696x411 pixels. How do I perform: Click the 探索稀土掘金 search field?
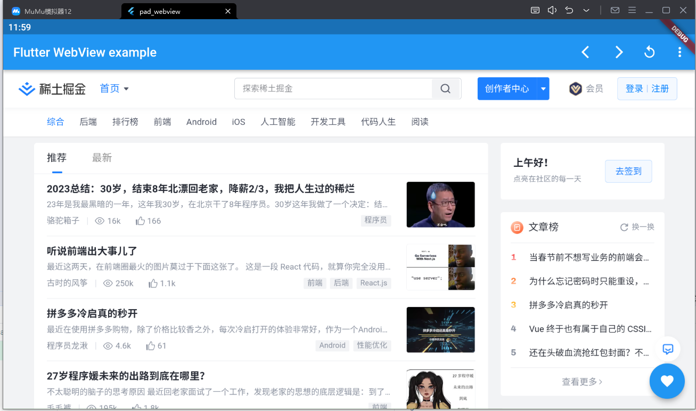point(333,88)
